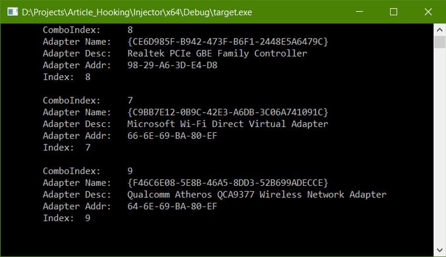Maximize the target.exe console window
The image size is (446, 257).
(394, 12)
